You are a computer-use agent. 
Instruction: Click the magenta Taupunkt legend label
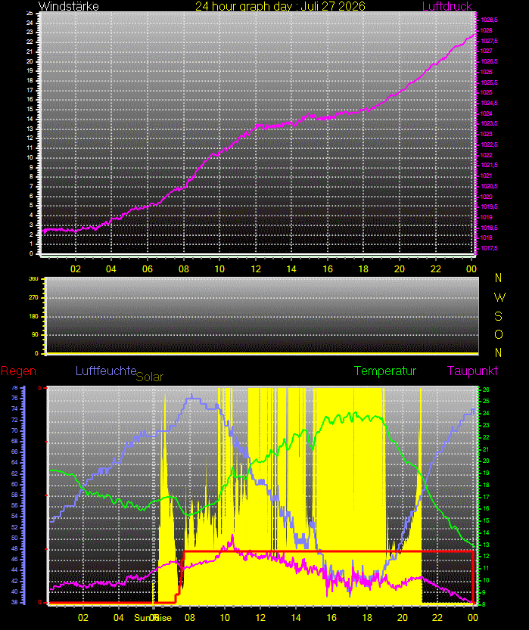472,371
